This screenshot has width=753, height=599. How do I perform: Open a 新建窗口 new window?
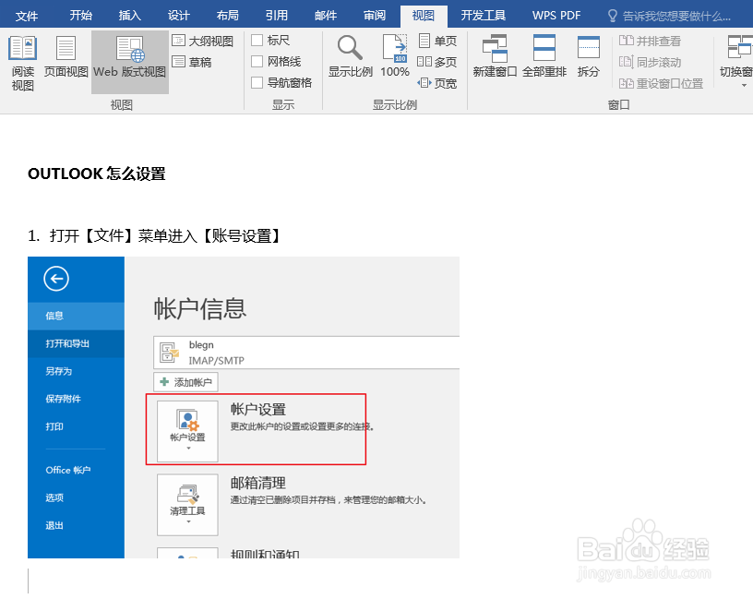coord(495,56)
